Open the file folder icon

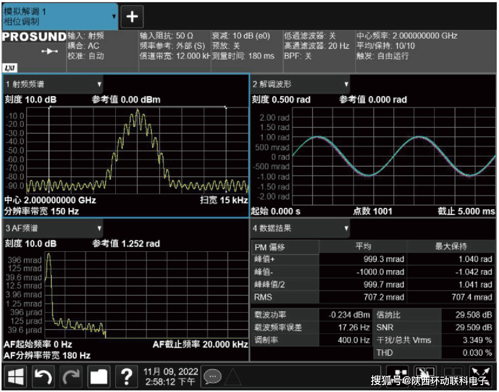tap(99, 377)
